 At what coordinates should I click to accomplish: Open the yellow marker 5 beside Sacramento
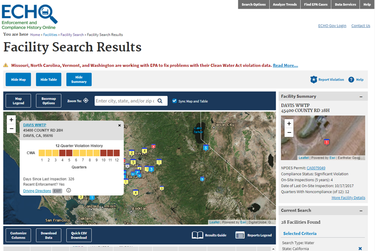(x=133, y=162)
